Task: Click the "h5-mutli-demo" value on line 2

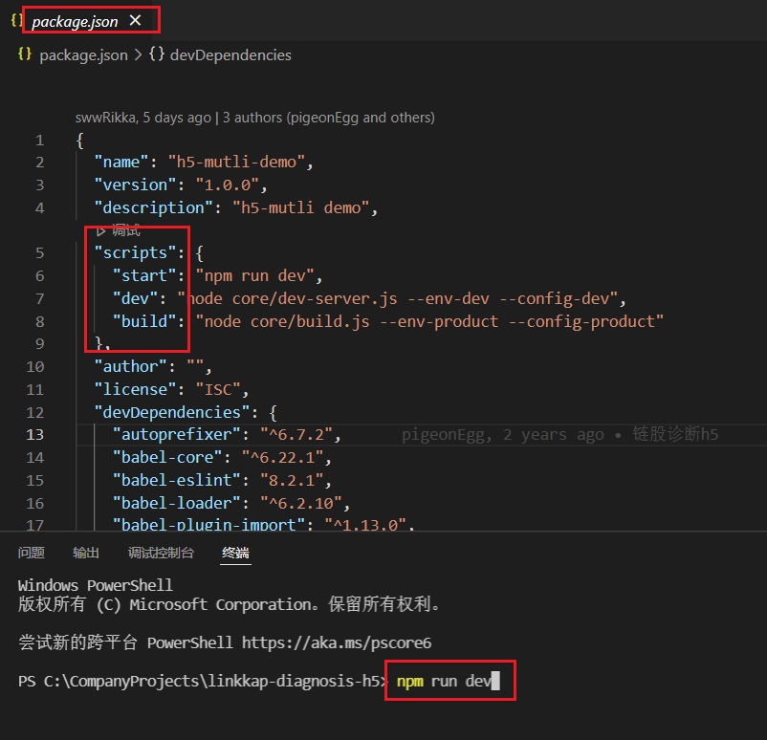Action: [x=237, y=162]
